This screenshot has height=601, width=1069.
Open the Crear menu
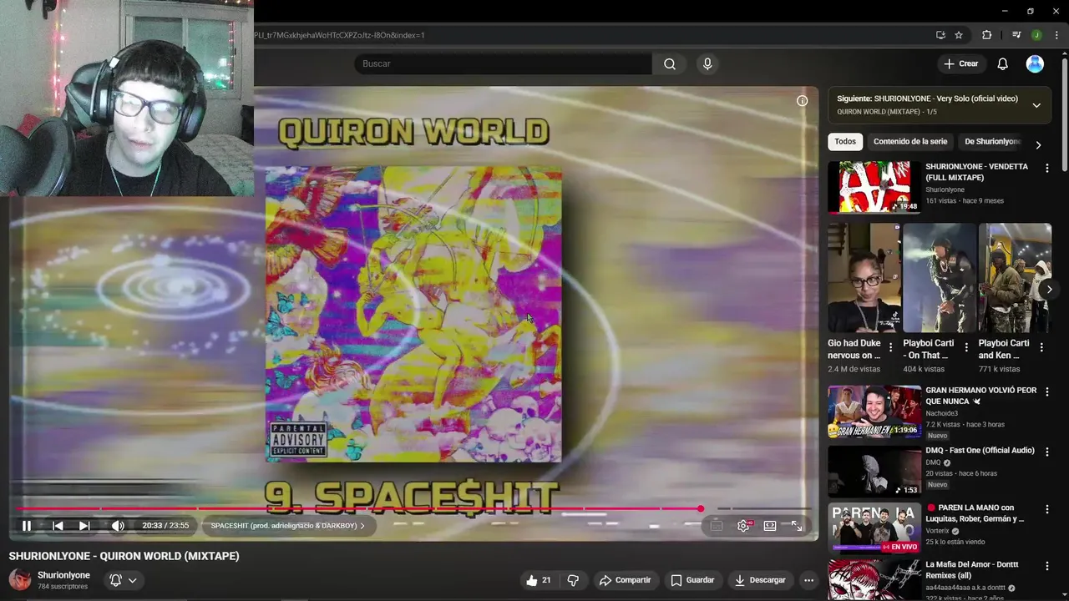(x=960, y=63)
